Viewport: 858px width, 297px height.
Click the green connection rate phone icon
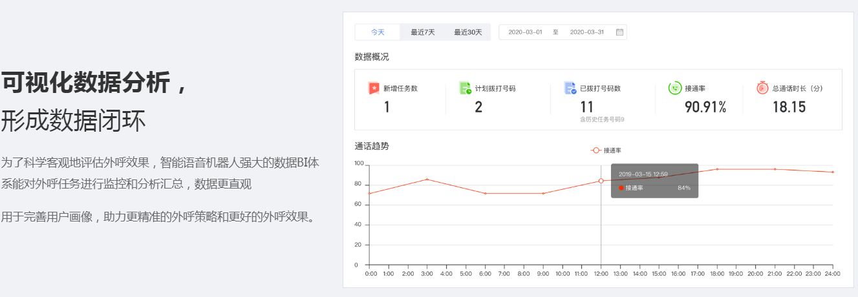pyautogui.click(x=675, y=88)
